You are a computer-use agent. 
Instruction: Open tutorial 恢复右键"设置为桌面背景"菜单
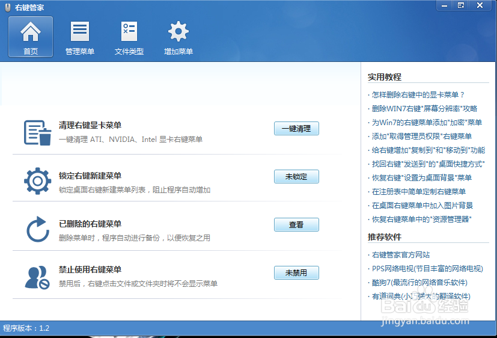(421, 177)
